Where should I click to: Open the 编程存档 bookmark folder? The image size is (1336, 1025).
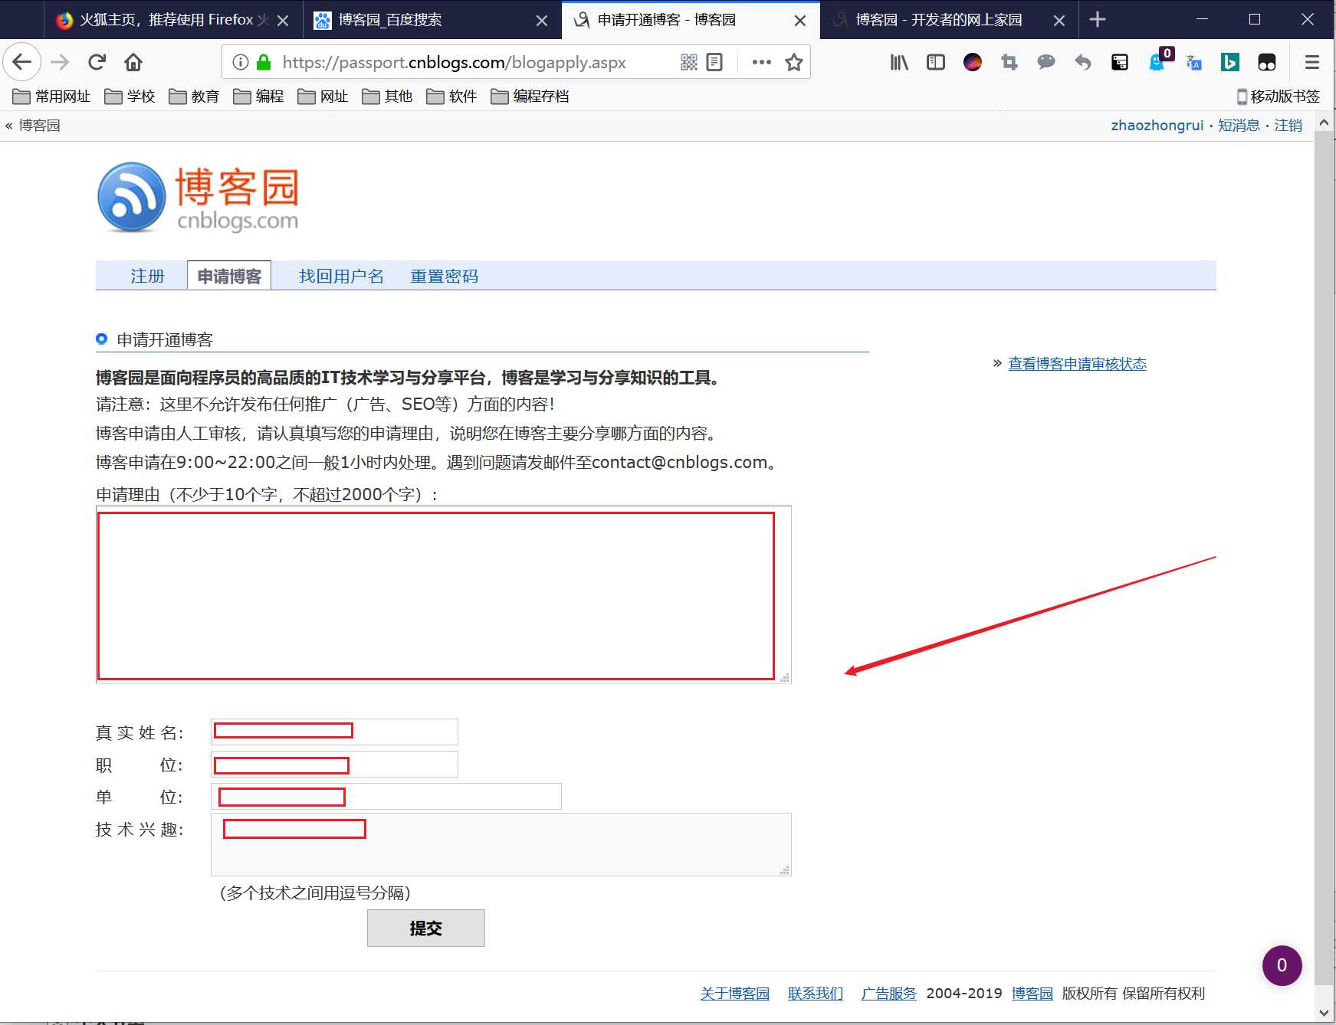click(530, 97)
